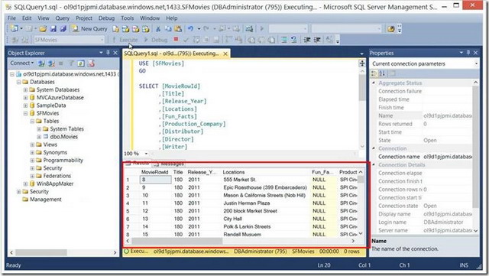This screenshot has width=489, height=276.
Task: Expand the MVCAzureDatabase node
Action: click(25, 97)
